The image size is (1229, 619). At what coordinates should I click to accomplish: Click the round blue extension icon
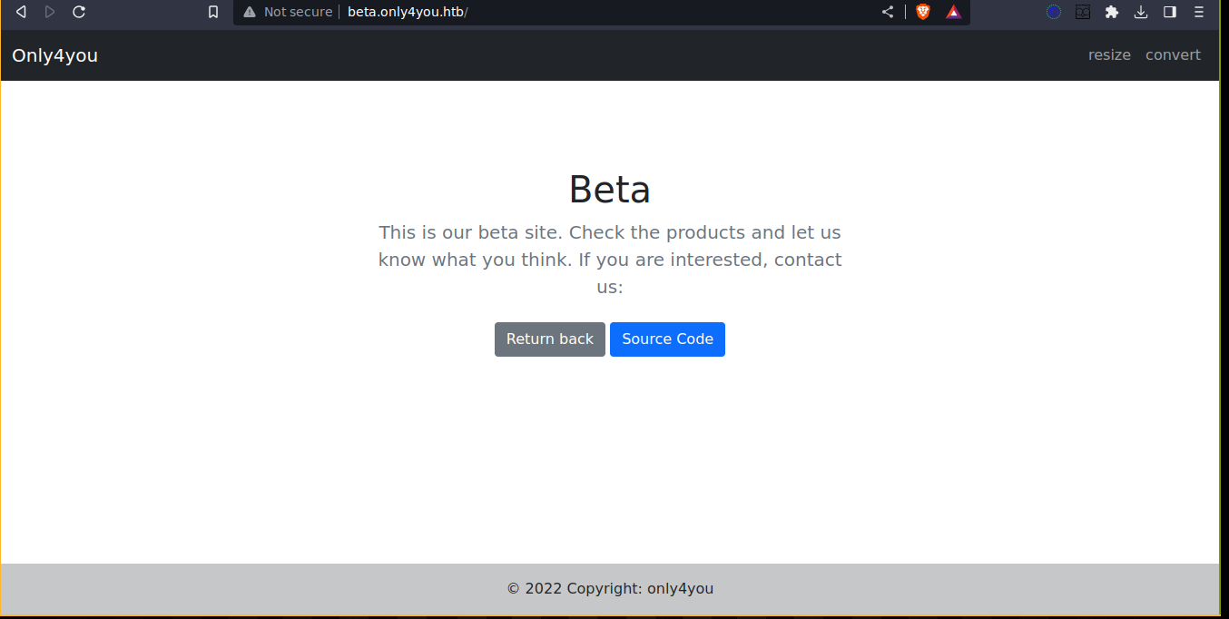(x=1054, y=12)
